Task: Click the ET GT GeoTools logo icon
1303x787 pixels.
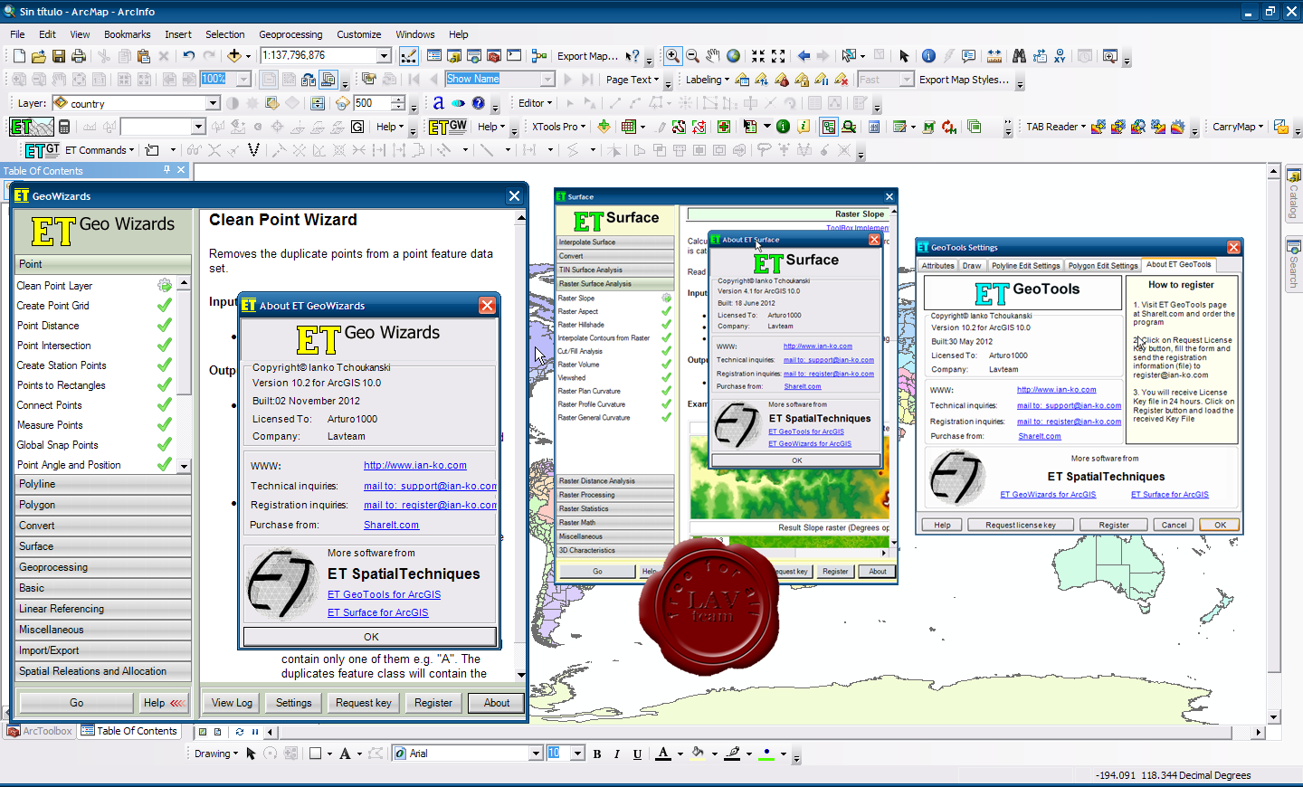Action: (x=42, y=150)
